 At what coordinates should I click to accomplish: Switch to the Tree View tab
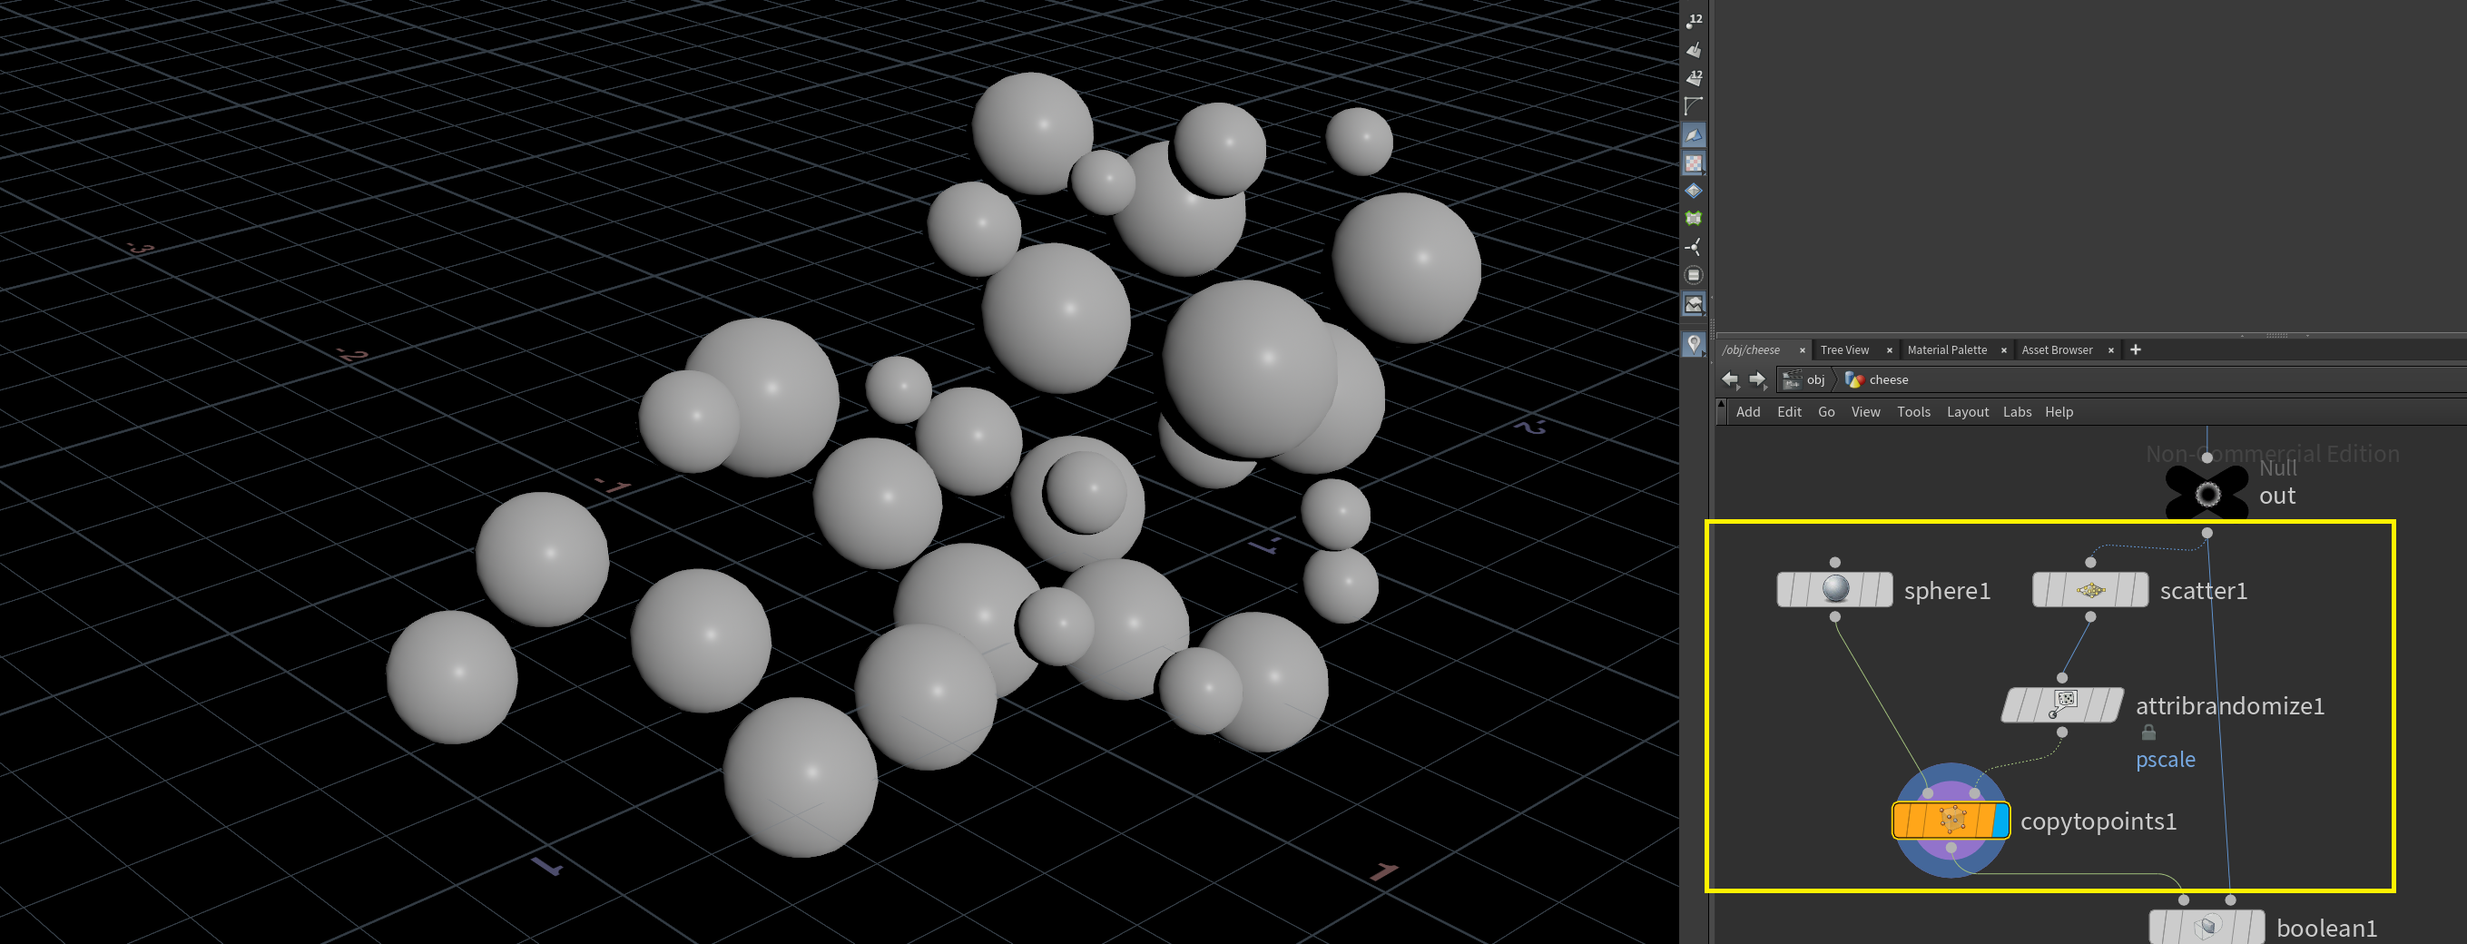pos(1843,350)
